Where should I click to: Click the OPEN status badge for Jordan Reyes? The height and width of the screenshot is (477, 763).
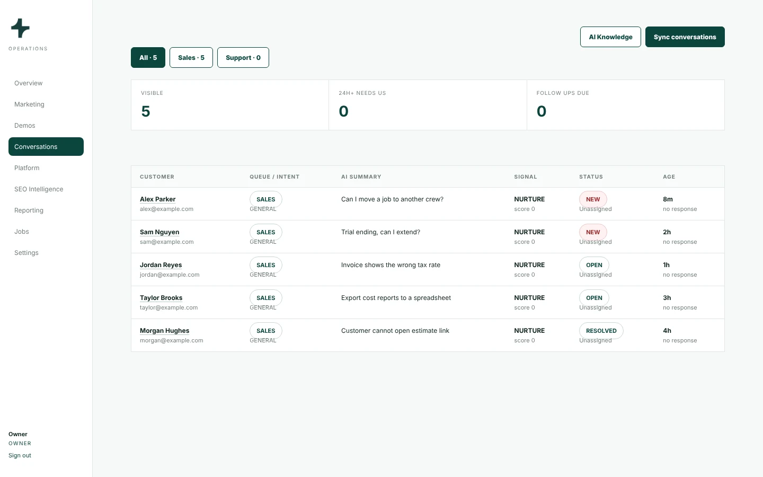594,265
